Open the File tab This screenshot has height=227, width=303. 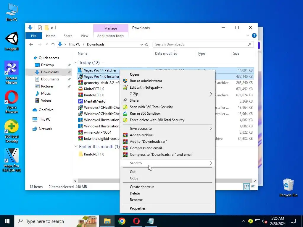click(34, 36)
